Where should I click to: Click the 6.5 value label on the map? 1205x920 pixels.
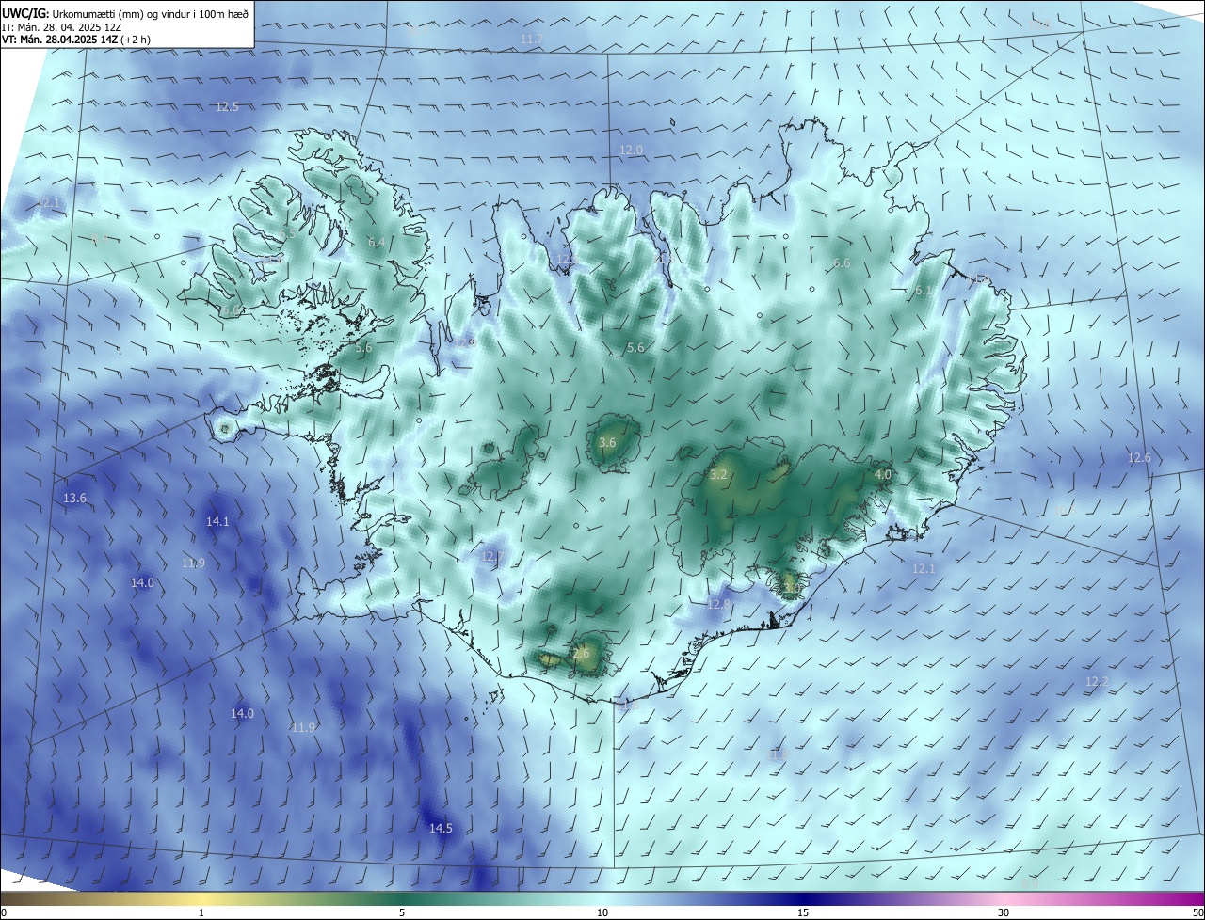tap(288, 233)
